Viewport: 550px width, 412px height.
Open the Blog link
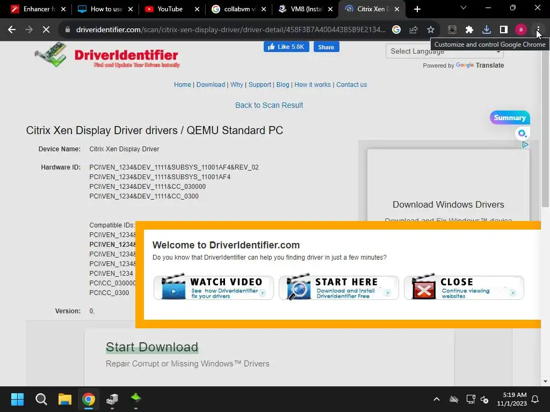283,85
